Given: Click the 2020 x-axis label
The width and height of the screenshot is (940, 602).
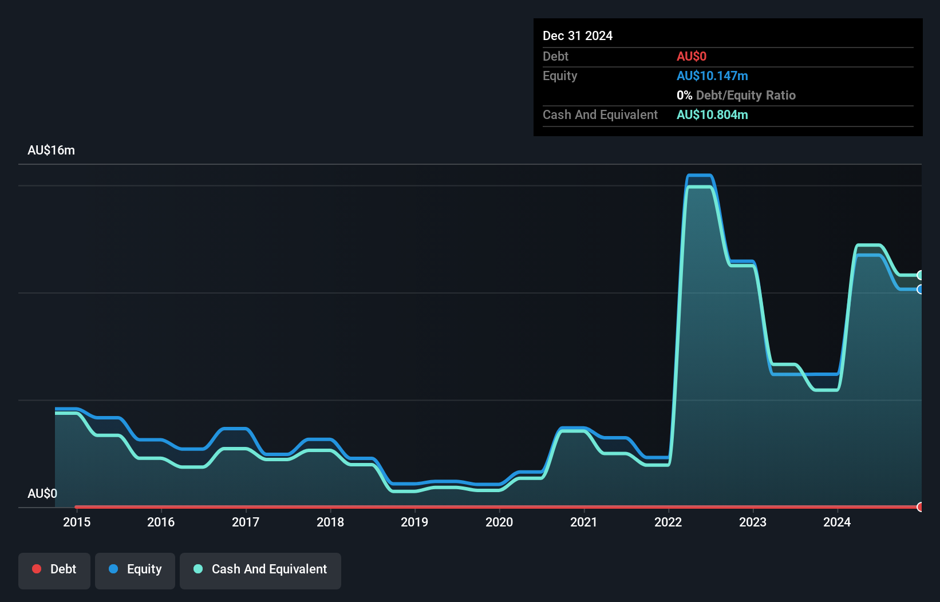Looking at the screenshot, I should 499,522.
